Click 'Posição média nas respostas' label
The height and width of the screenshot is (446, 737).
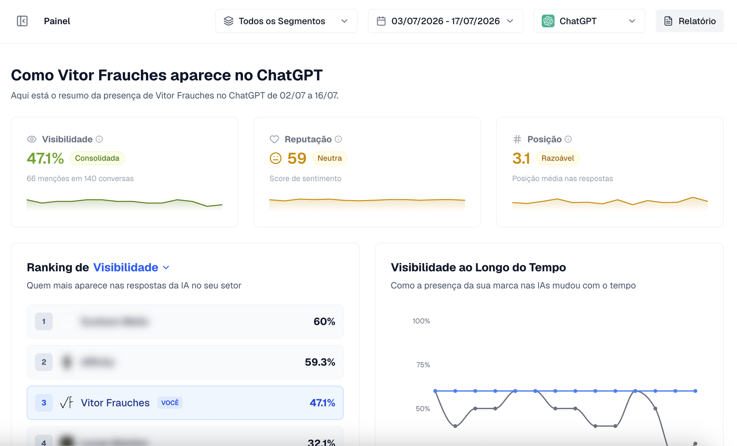pos(562,179)
